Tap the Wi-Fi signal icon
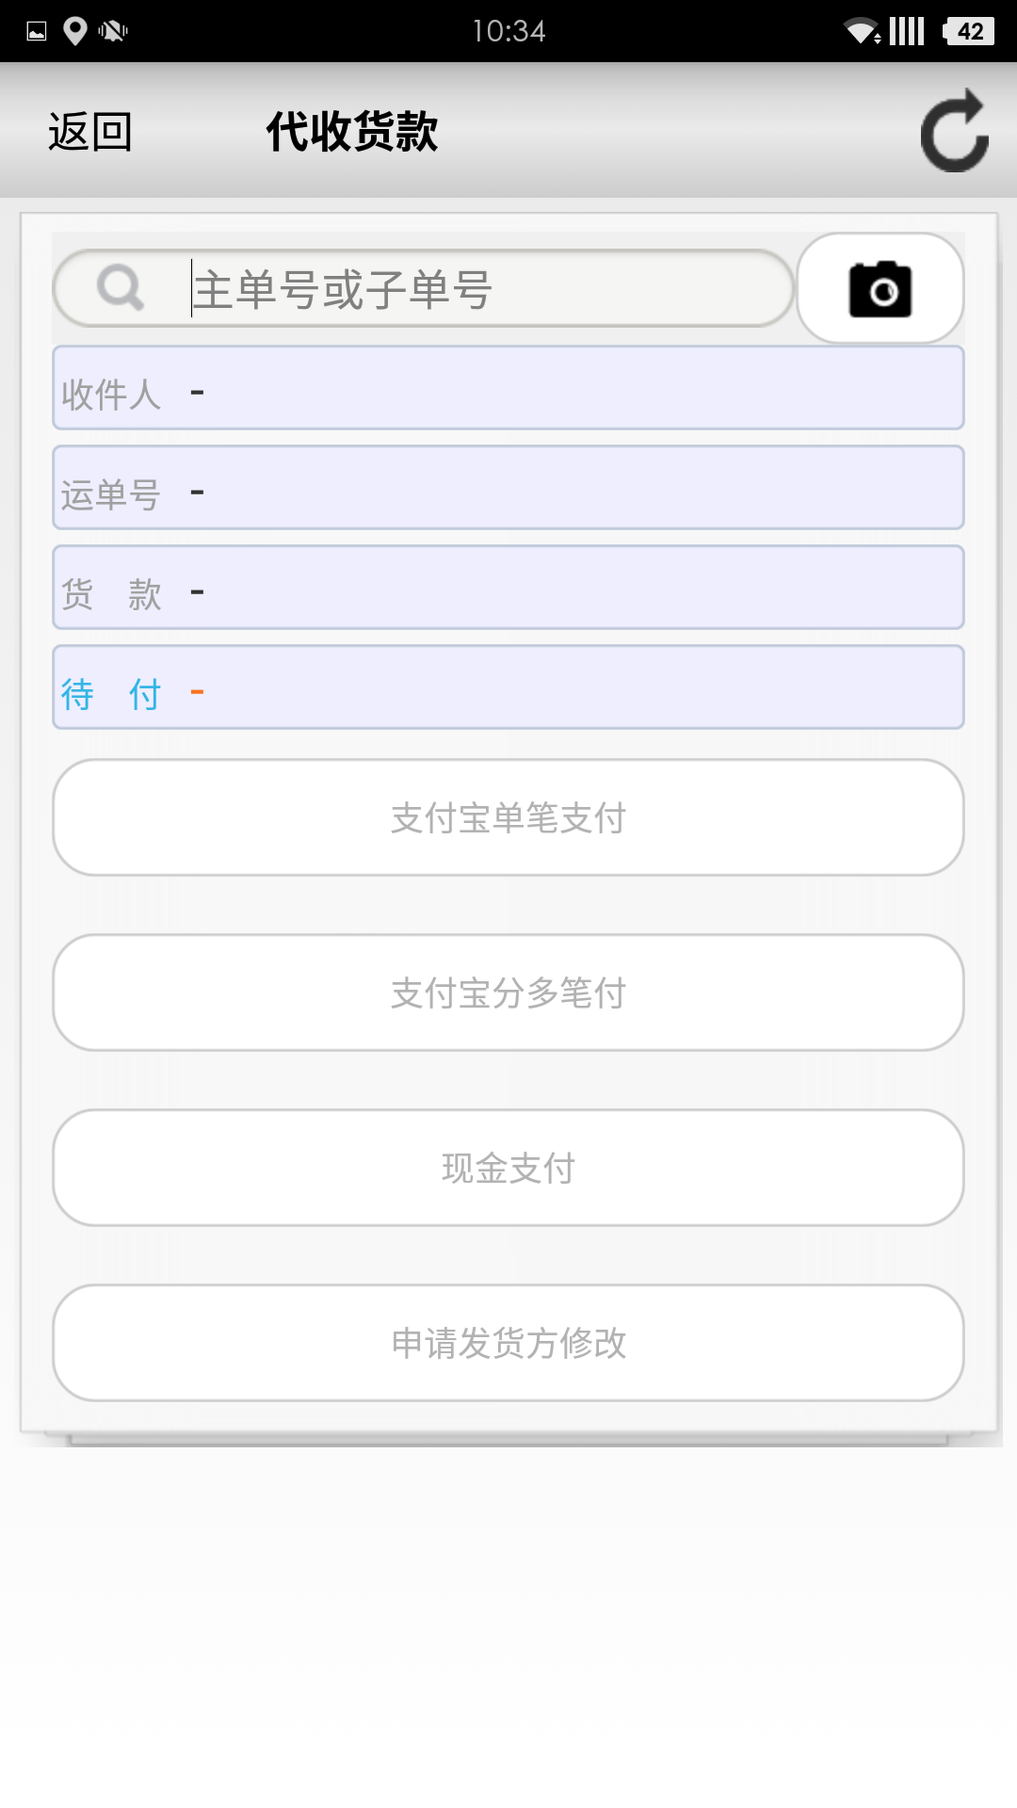Image resolution: width=1017 pixels, height=1808 pixels. tap(862, 31)
